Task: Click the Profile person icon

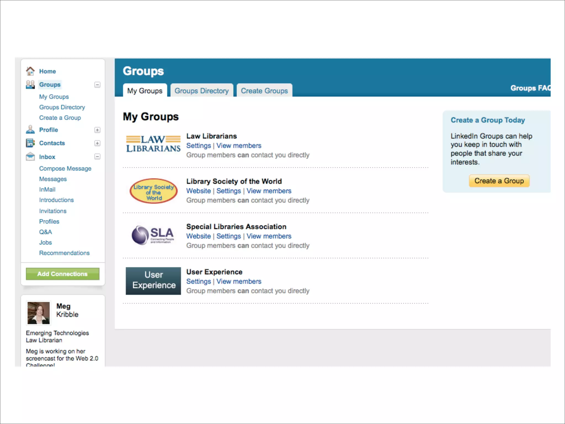Action: pos(30,129)
